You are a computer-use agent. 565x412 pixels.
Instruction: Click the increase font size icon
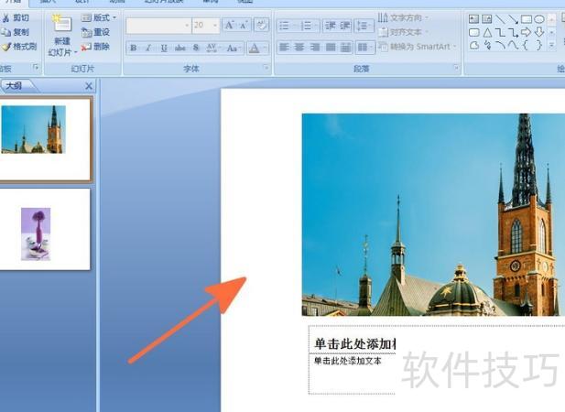click(230, 26)
